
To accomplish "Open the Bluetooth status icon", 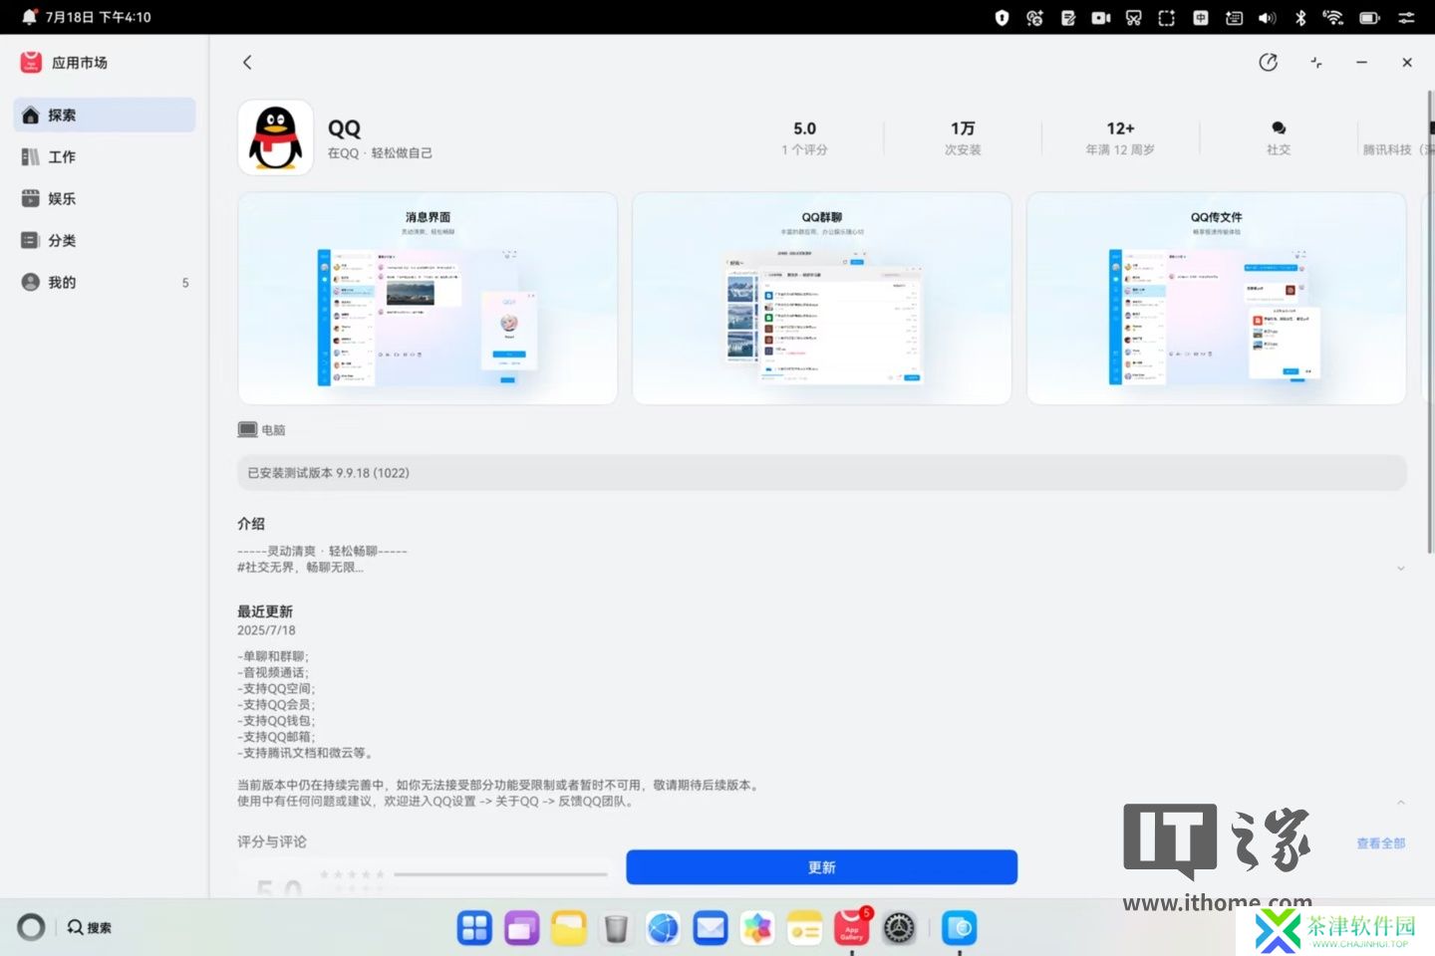I will (x=1300, y=17).
